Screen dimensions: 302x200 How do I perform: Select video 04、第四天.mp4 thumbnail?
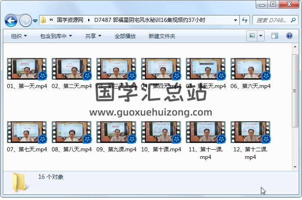[x=161, y=69]
